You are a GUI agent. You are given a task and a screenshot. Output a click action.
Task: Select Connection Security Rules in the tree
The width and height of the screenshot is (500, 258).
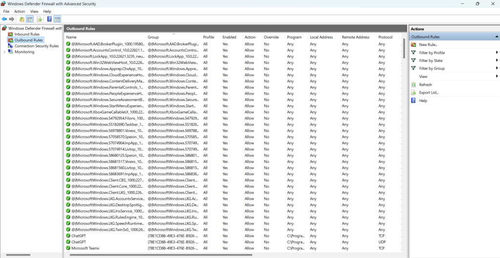point(36,46)
